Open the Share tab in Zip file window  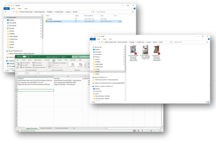(x=20, y=9)
